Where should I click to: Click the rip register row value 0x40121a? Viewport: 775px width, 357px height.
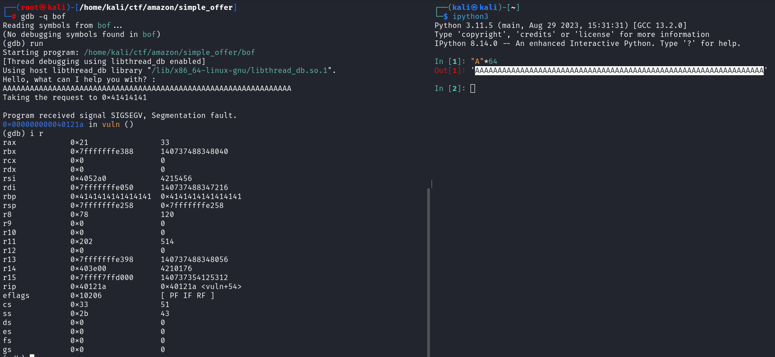[x=88, y=287]
